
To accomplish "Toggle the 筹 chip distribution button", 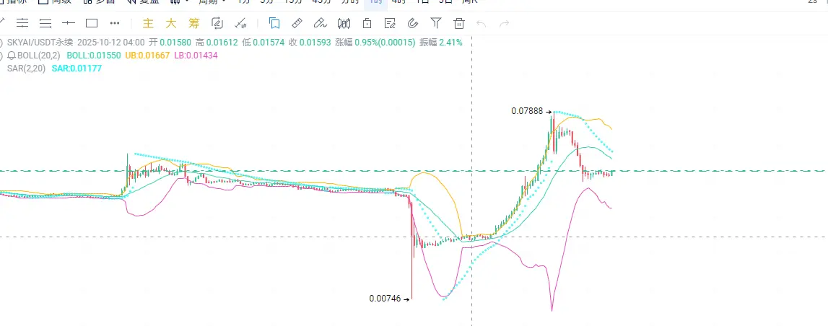I will [193, 23].
